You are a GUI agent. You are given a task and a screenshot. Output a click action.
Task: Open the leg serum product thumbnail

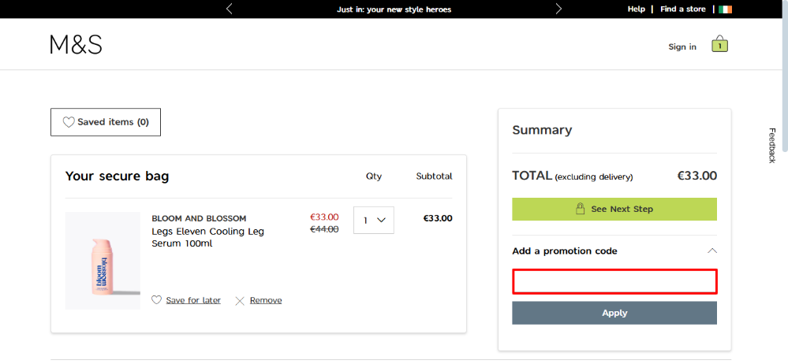pos(103,261)
